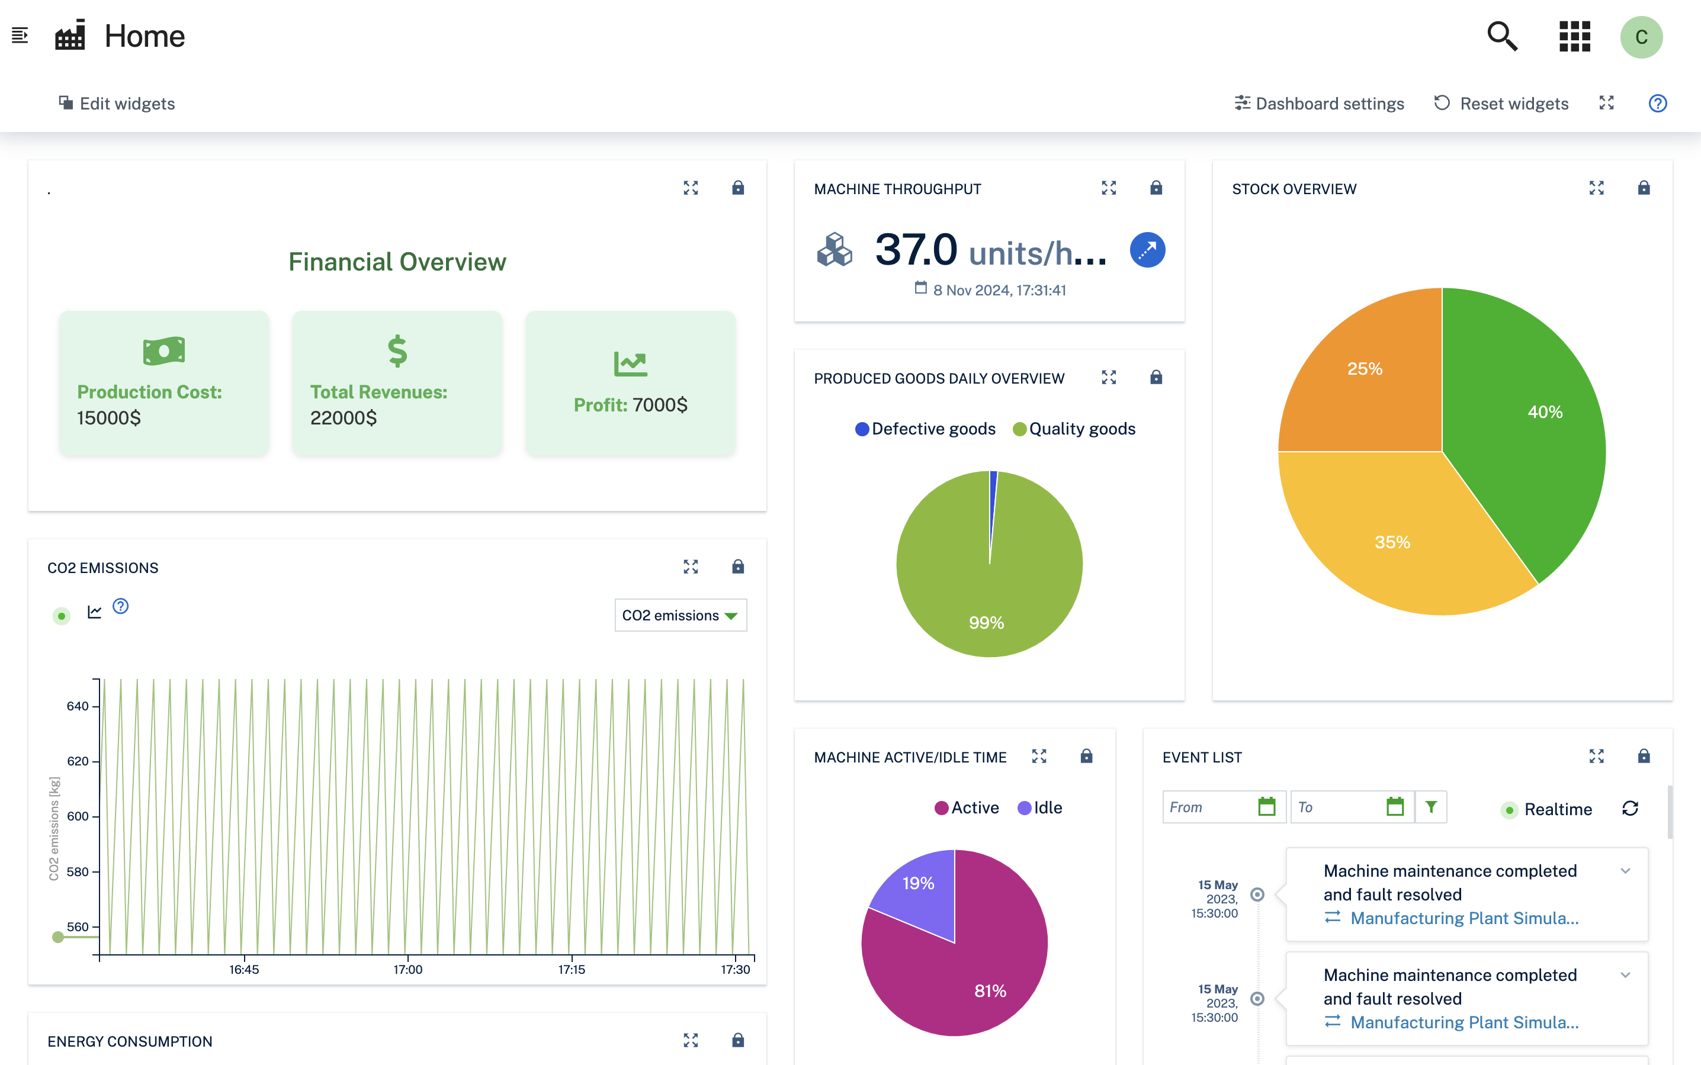Expand Energy Consumption widget fullscreen
The height and width of the screenshot is (1065, 1701).
(691, 1040)
